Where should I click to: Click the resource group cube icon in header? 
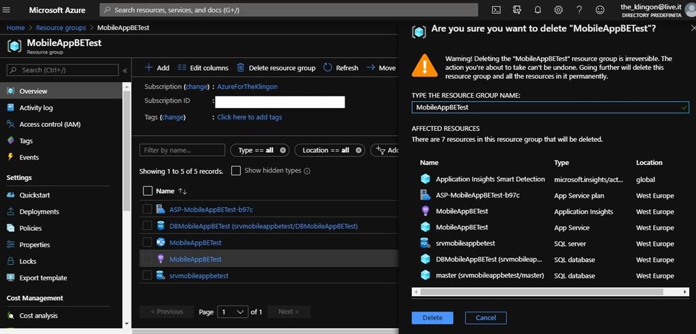tap(14, 45)
